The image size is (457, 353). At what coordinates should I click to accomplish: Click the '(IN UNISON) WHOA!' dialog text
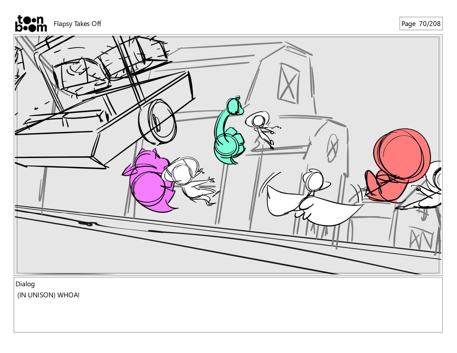[x=48, y=295]
